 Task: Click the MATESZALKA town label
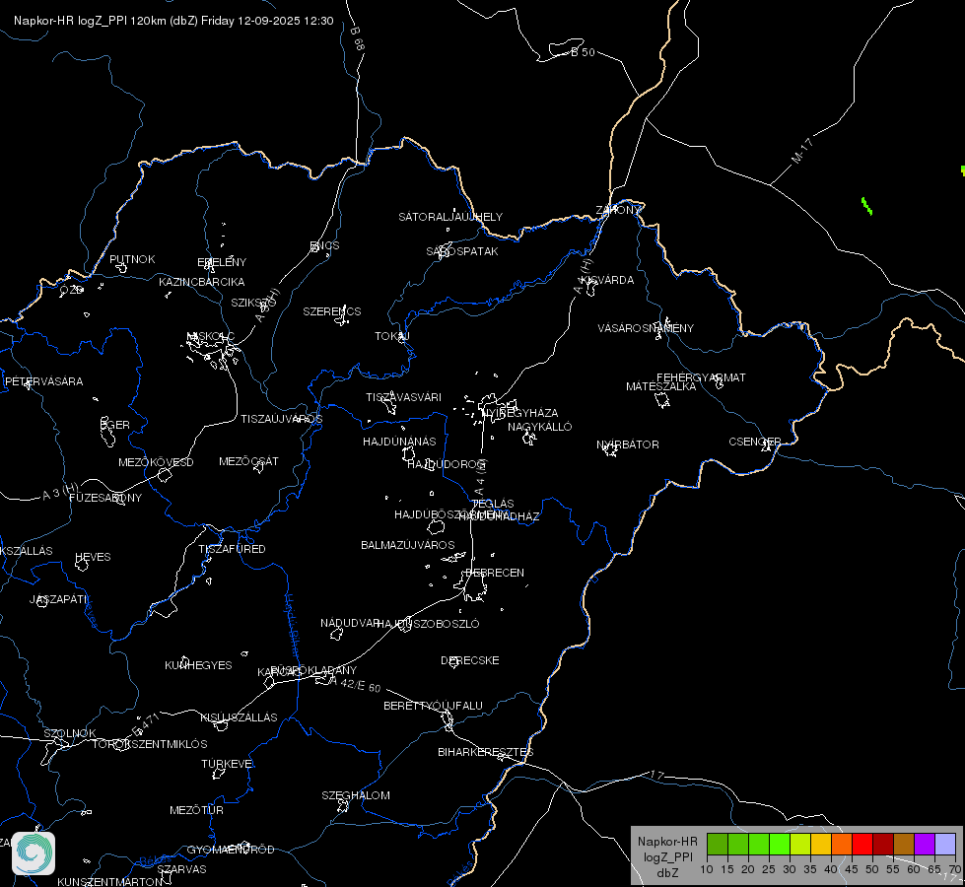click(661, 386)
